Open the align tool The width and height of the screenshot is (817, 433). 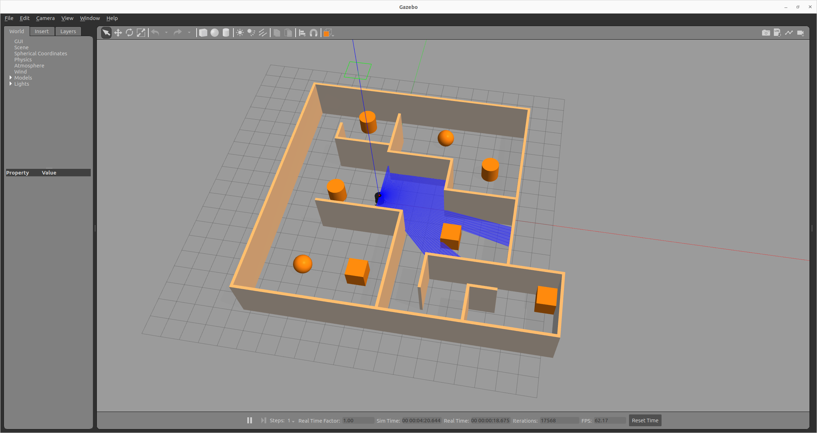(x=302, y=33)
